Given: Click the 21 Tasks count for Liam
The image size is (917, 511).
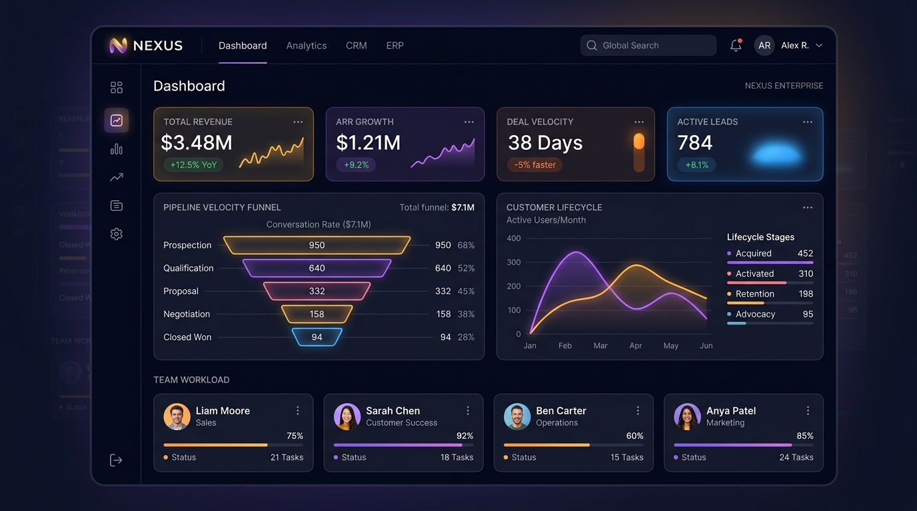Looking at the screenshot, I should (287, 457).
